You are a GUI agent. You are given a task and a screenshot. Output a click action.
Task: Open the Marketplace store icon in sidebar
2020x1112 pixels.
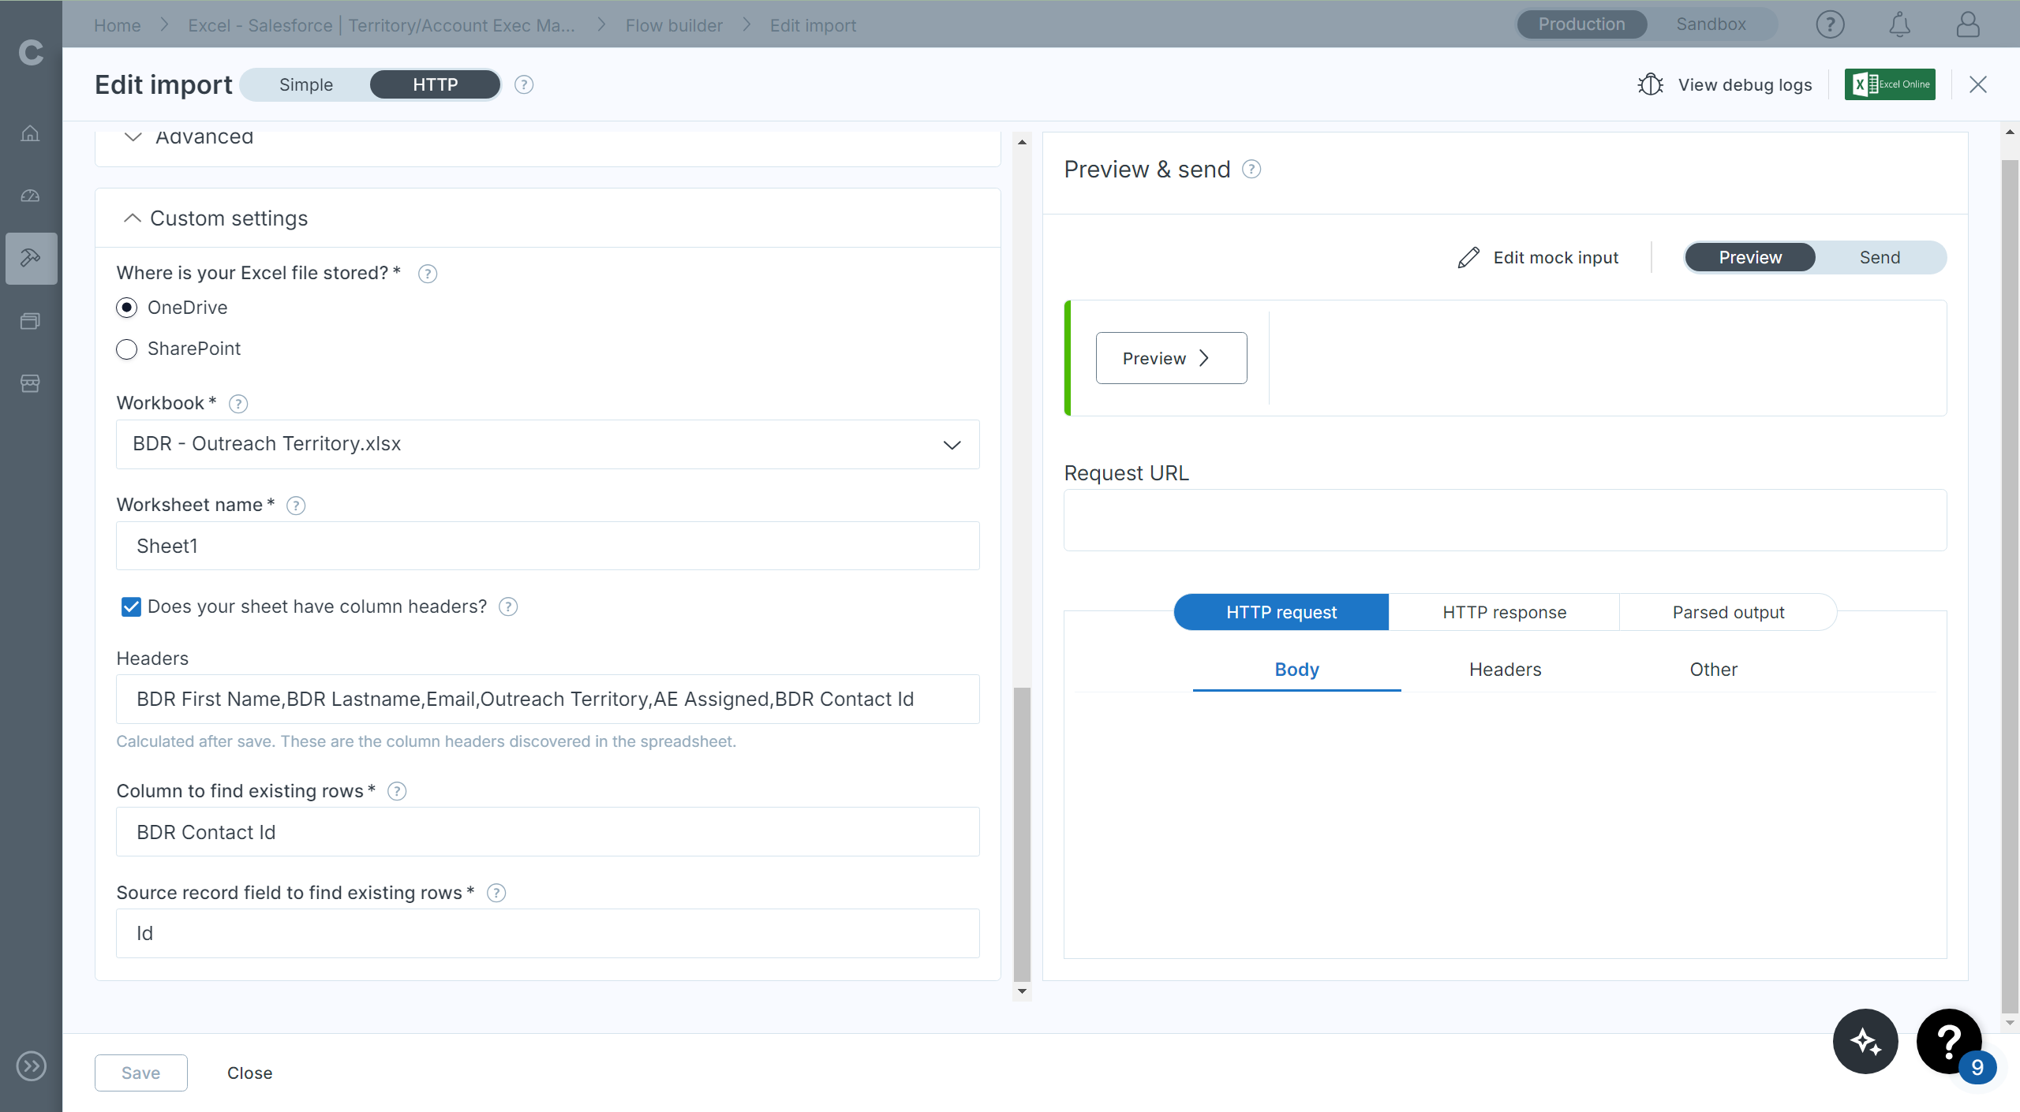[30, 383]
